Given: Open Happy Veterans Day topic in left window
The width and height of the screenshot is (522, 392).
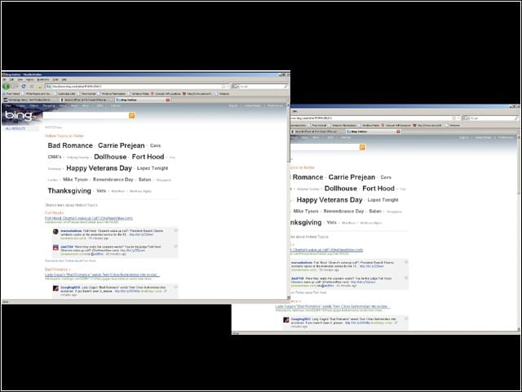Looking at the screenshot, I should pyautogui.click(x=99, y=168).
